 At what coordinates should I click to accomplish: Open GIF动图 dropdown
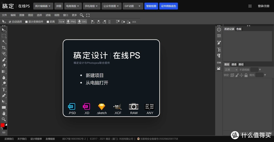(133, 6)
